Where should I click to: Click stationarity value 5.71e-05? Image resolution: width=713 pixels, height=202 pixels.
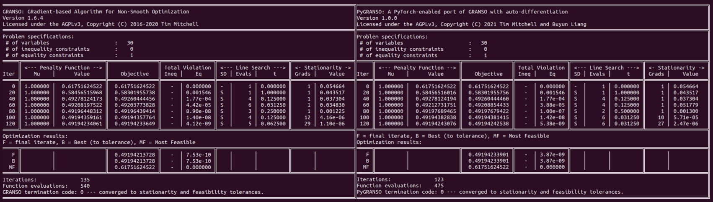686,117
